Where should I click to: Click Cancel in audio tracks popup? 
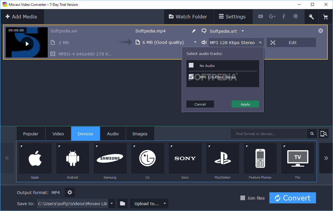[x=200, y=104]
